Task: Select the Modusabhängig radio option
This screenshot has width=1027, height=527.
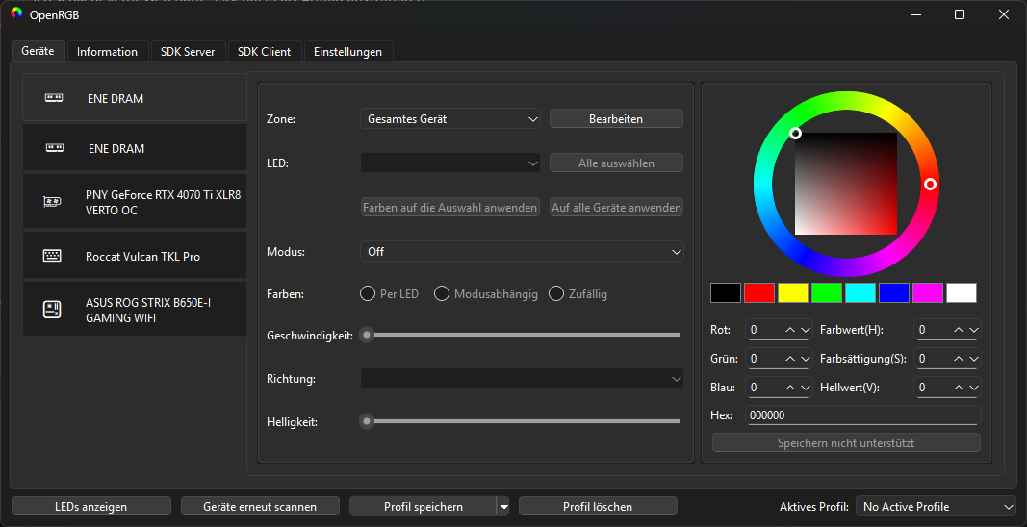Action: tap(442, 294)
